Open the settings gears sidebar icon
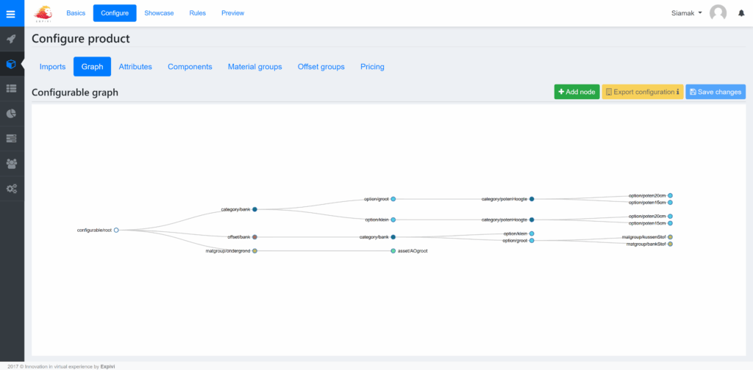Screen dimensions: 753x370 pos(11,189)
